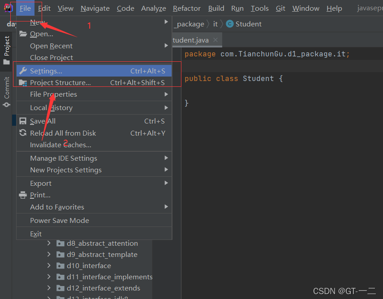Select Project Structure... entry
383x299 pixels.
(94, 83)
